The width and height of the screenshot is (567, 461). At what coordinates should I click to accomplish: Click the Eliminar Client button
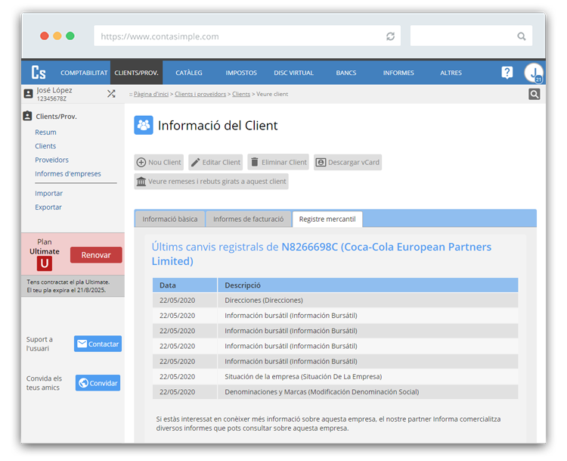click(278, 162)
